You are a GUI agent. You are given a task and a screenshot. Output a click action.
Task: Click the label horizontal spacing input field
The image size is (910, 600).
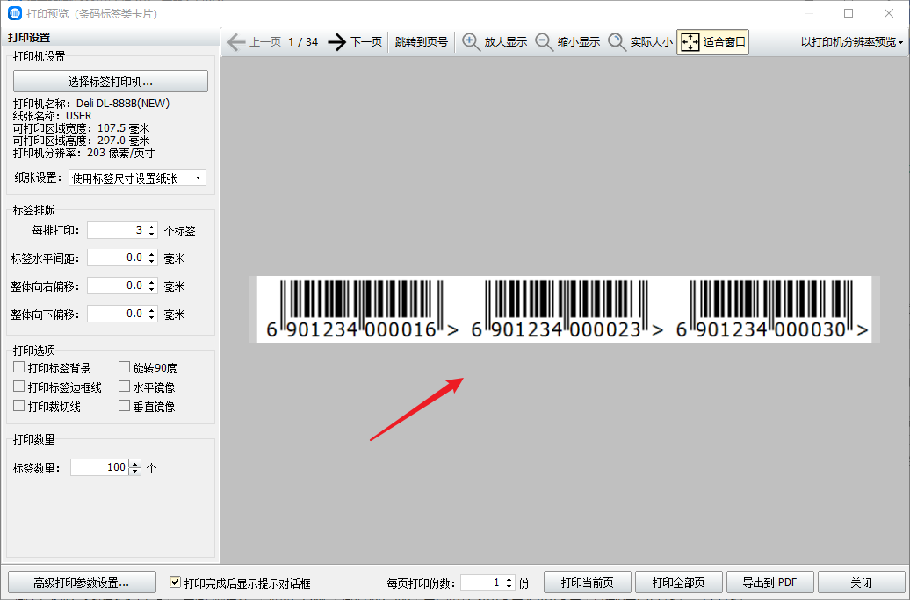[116, 258]
